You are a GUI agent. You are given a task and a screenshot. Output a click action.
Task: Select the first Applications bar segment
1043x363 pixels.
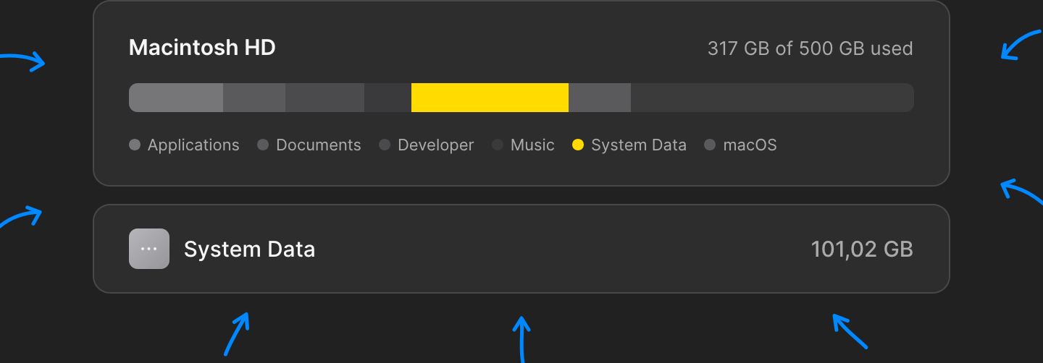click(176, 98)
